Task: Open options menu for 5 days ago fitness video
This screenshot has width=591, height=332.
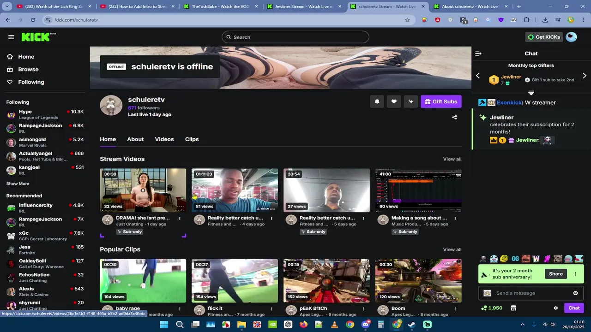Action: pos(363,219)
